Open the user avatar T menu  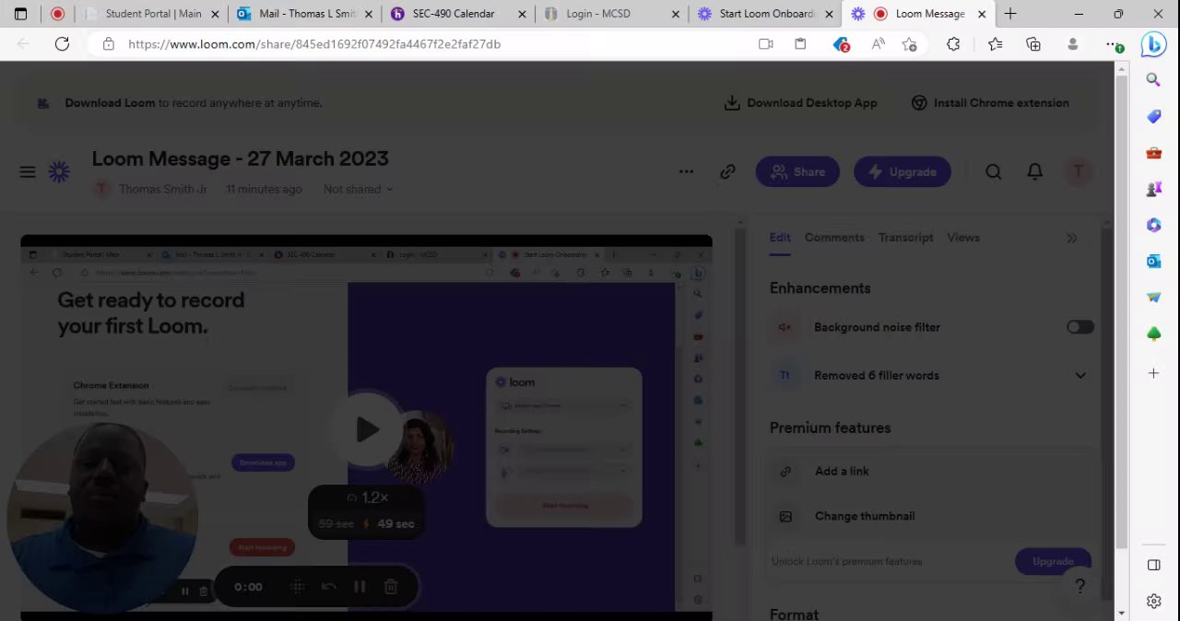click(1078, 171)
